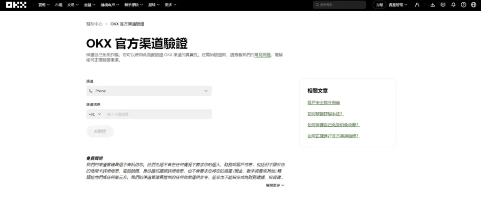Expand disclaimer with 展開更多

click(275, 186)
